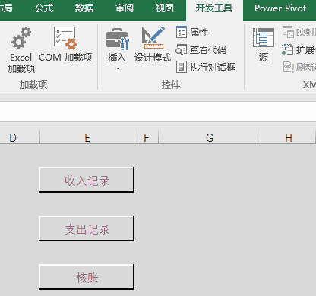Click into the formula bar field
316x296 pixels.
point(158,112)
